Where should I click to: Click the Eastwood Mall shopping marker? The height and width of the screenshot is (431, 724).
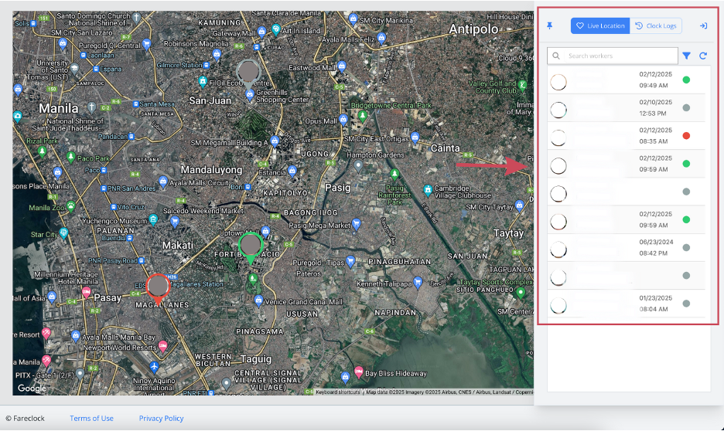coord(342,66)
